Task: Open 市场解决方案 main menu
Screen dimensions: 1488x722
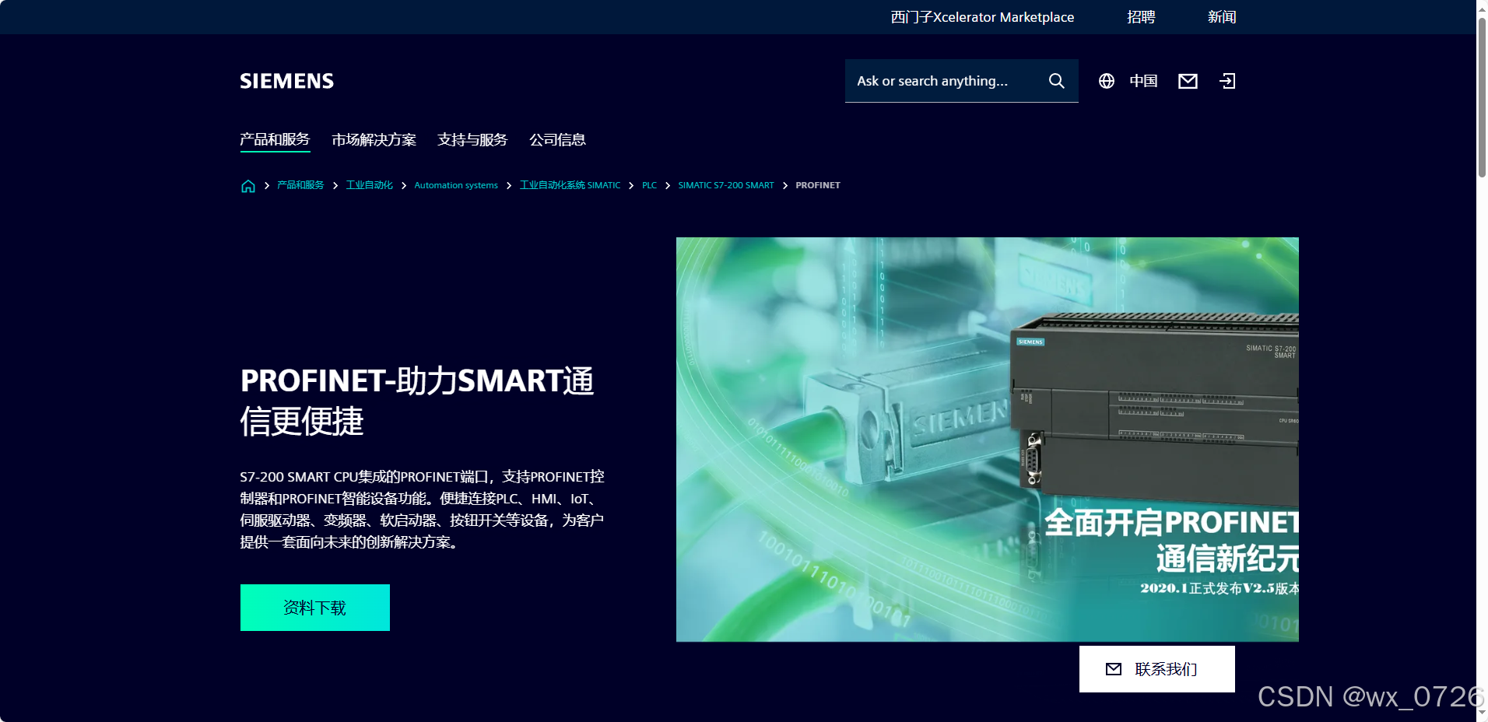Action: point(374,140)
